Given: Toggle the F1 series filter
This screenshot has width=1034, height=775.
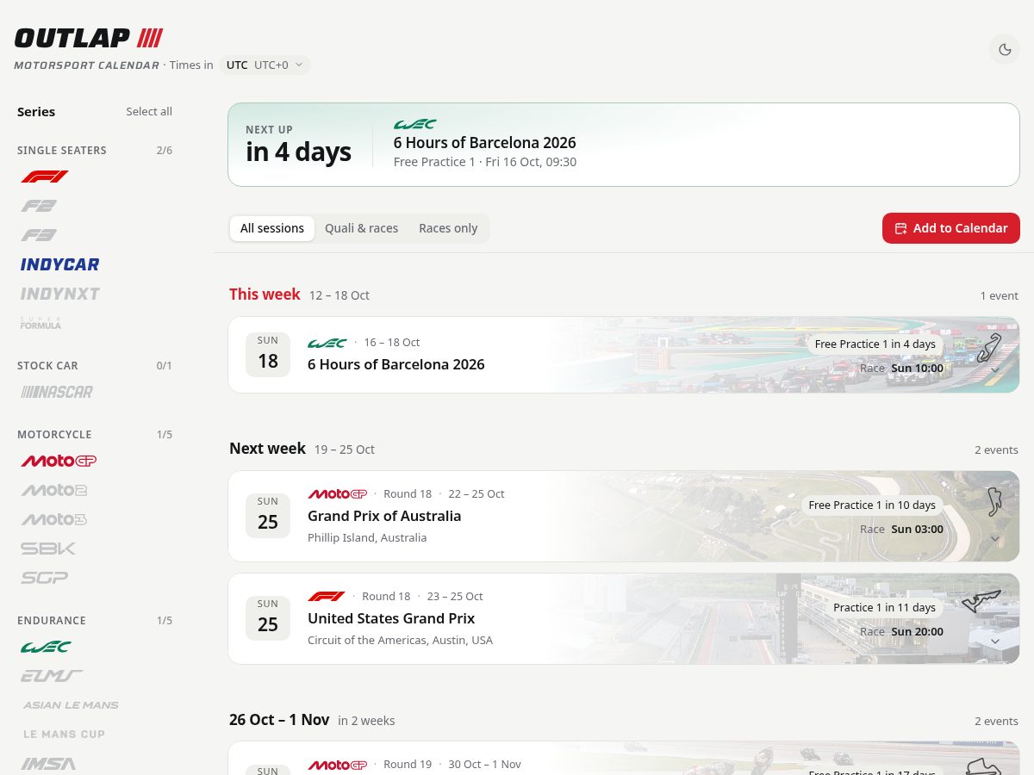Looking at the screenshot, I should coord(45,177).
